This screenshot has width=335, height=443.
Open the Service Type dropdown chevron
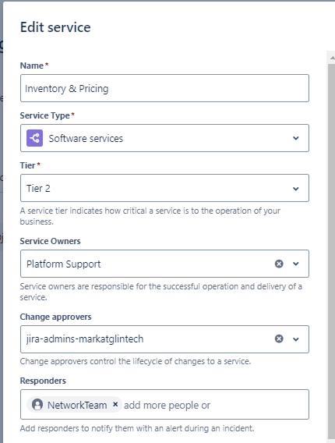pyautogui.click(x=295, y=138)
